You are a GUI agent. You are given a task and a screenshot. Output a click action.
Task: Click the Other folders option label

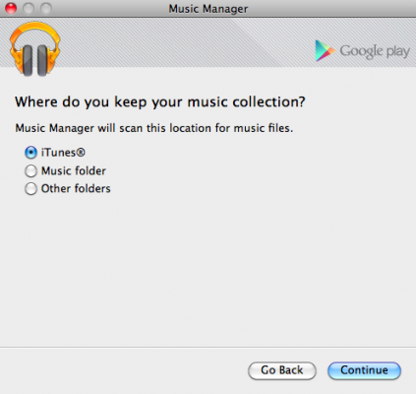[76, 189]
